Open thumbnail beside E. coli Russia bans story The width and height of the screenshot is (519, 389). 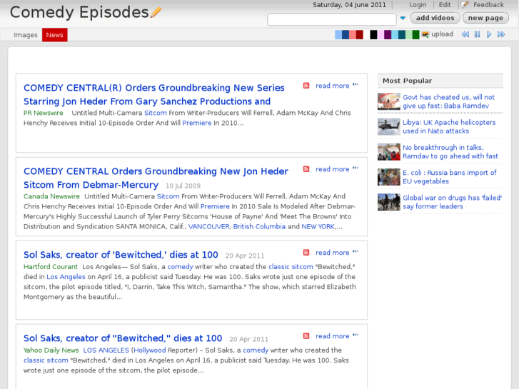coord(389,177)
